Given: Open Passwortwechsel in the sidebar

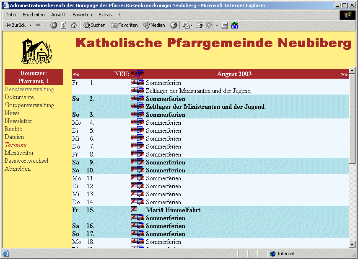Looking at the screenshot, I should point(26,161).
